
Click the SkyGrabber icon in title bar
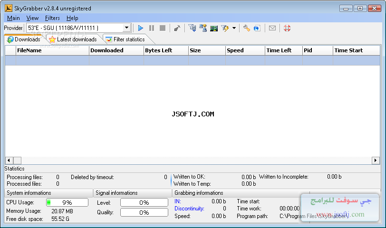pos(9,8)
